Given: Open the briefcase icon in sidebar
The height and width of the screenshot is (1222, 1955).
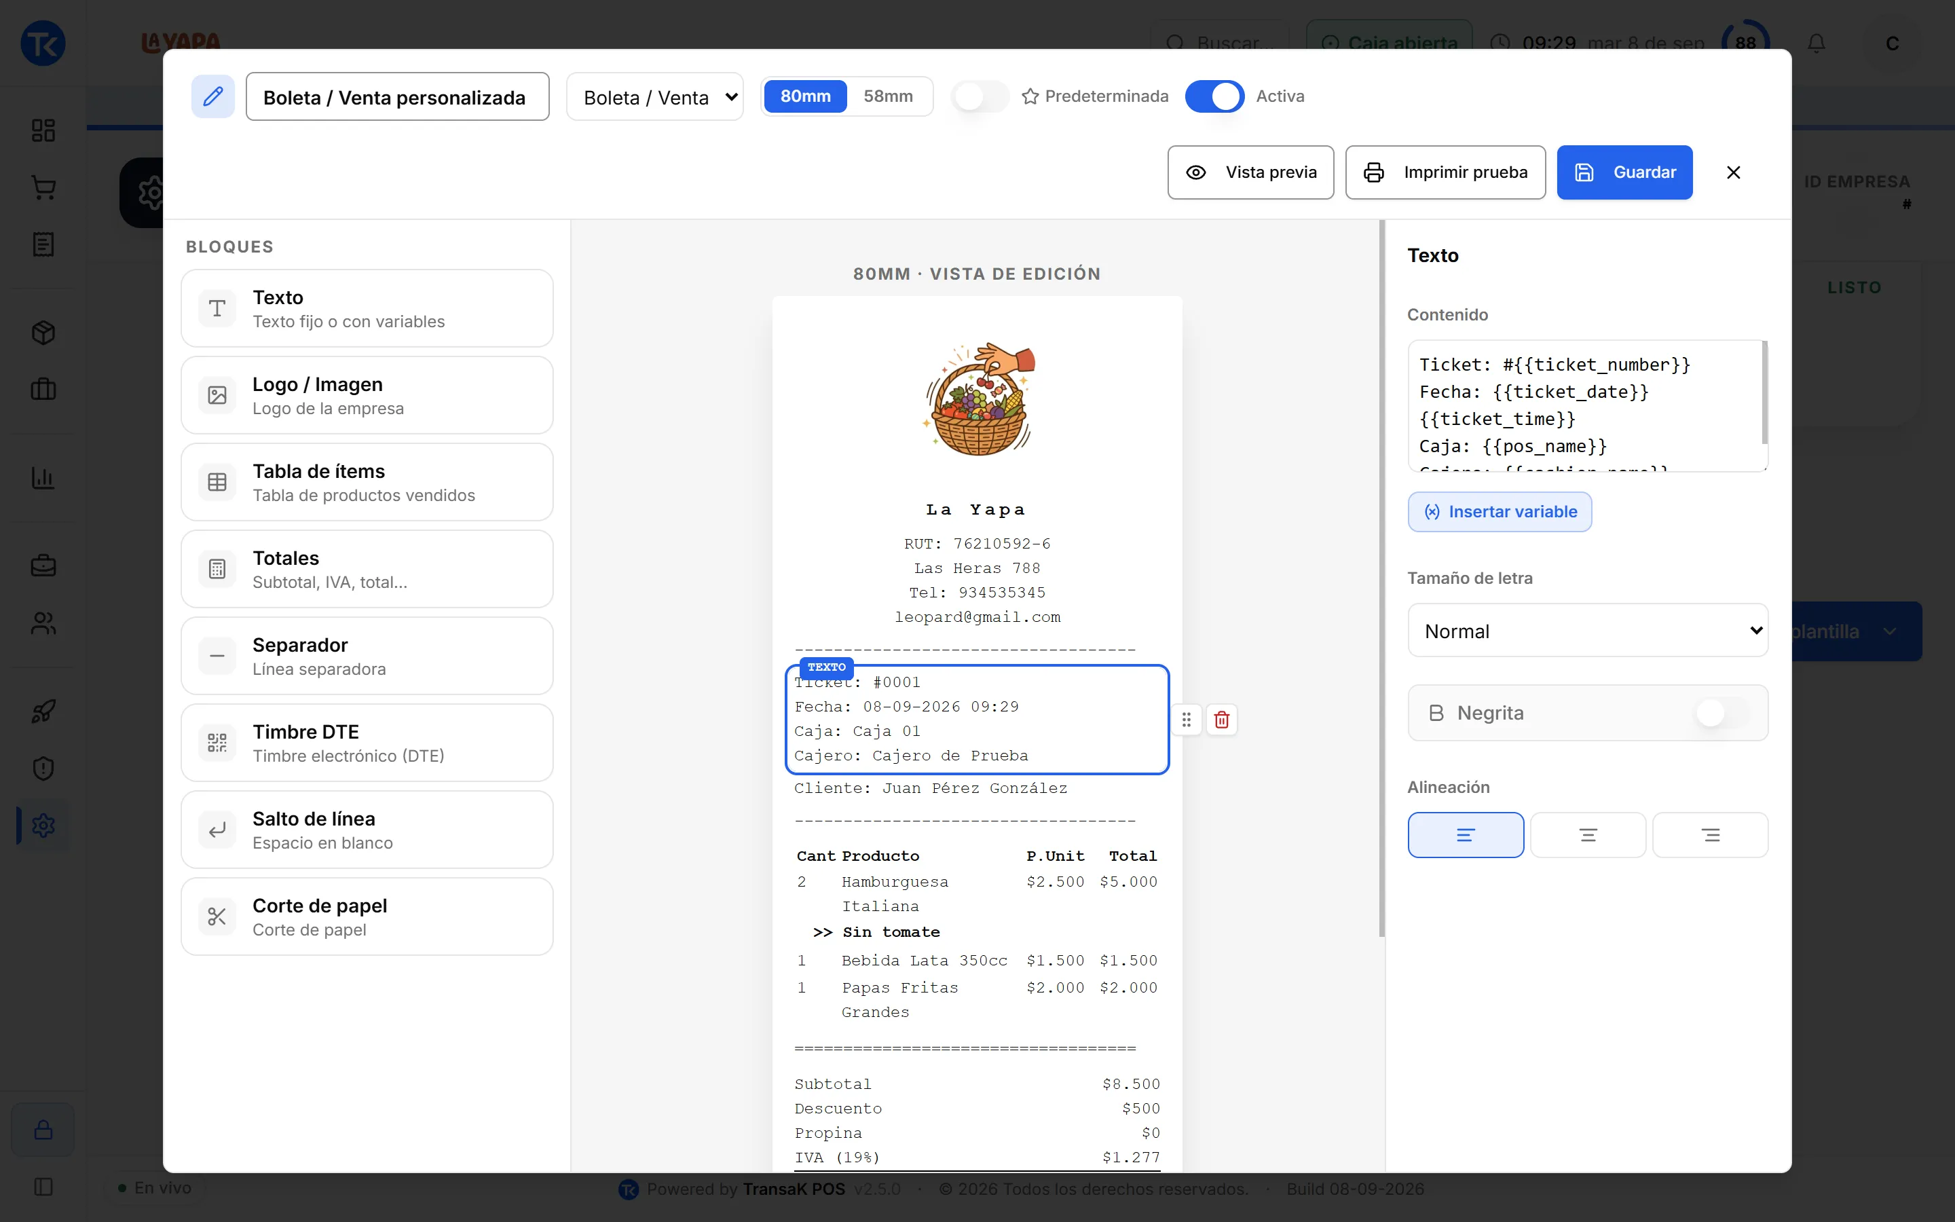Looking at the screenshot, I should pos(43,566).
